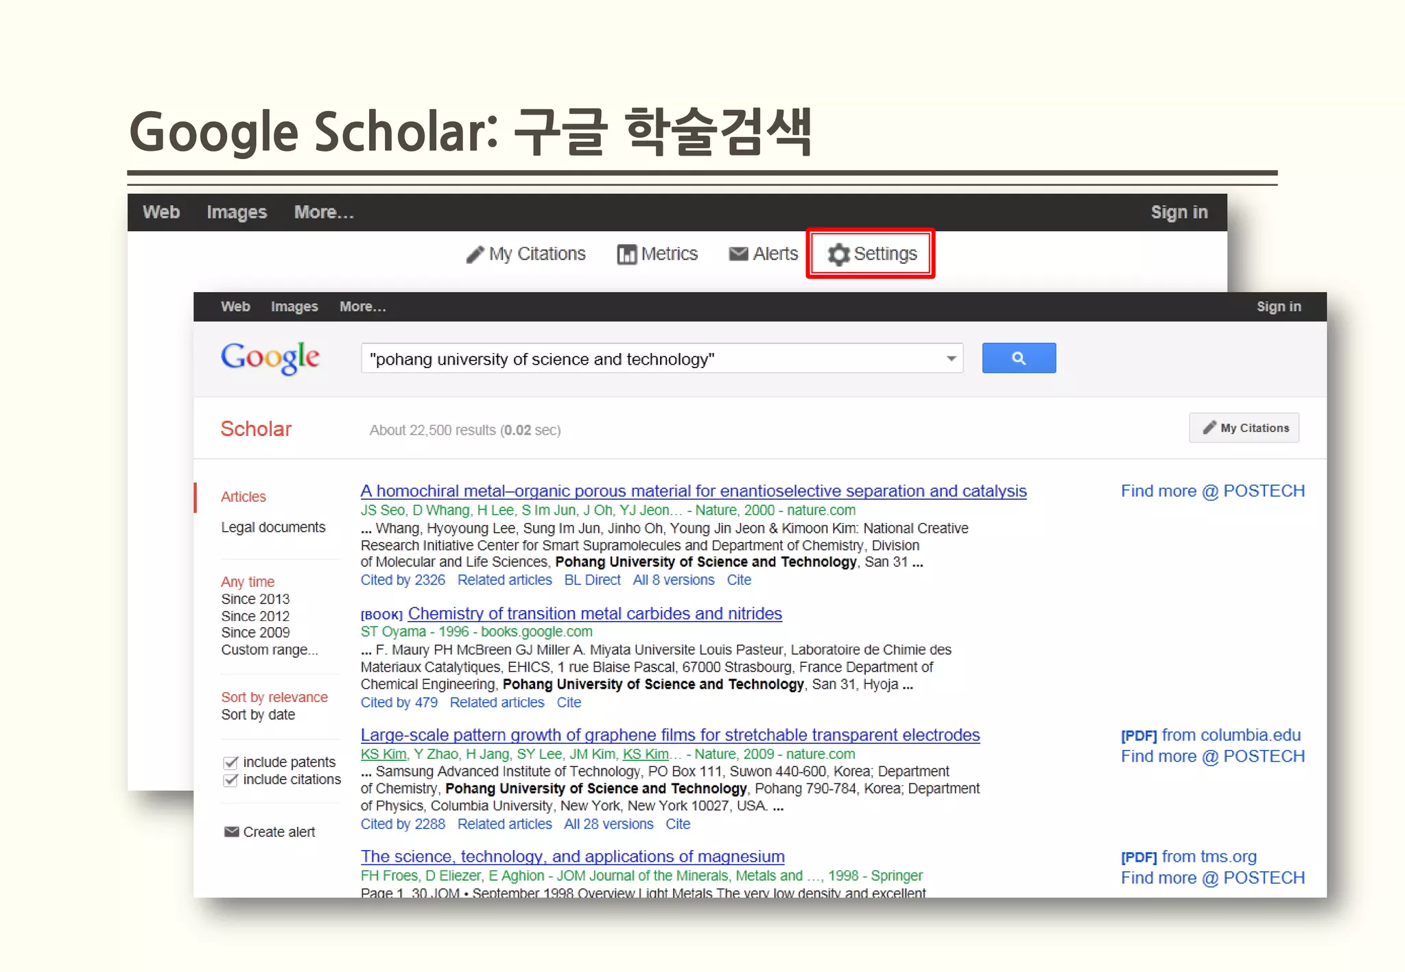The width and height of the screenshot is (1405, 972).
Task: Filter results Since 2013
Action: 255,598
